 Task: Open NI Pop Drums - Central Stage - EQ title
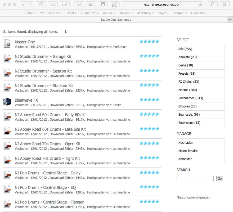coord(45,187)
